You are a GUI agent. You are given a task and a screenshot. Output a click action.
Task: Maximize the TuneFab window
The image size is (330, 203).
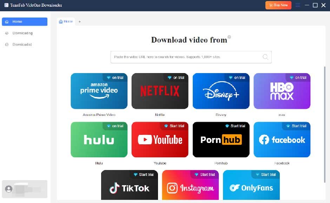[315, 5]
